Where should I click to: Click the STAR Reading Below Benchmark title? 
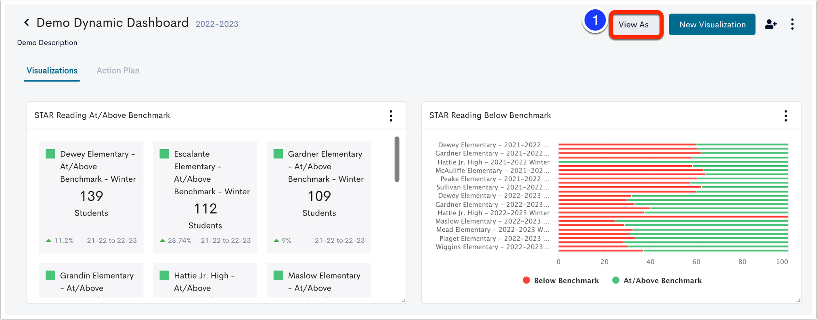[490, 115]
